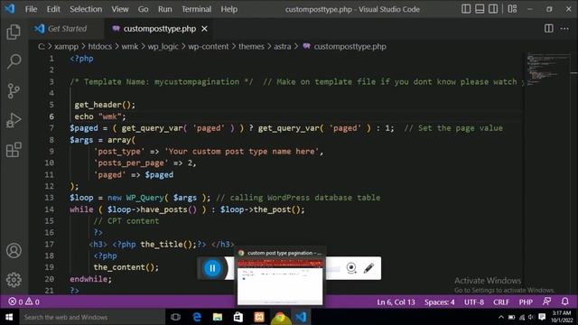Split the editor to the right
This screenshot has height=325, width=578.
[549, 28]
